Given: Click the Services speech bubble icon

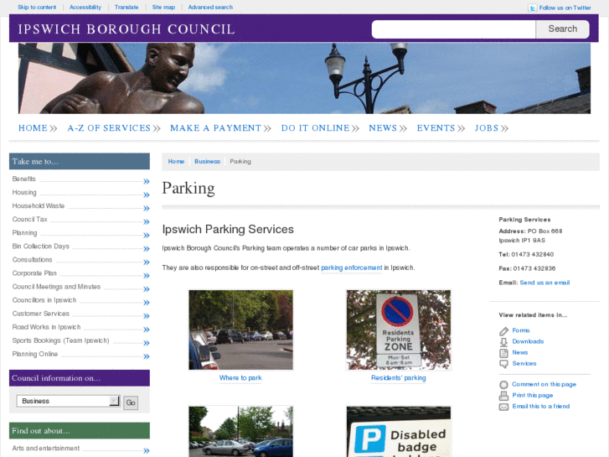Looking at the screenshot, I should [503, 364].
